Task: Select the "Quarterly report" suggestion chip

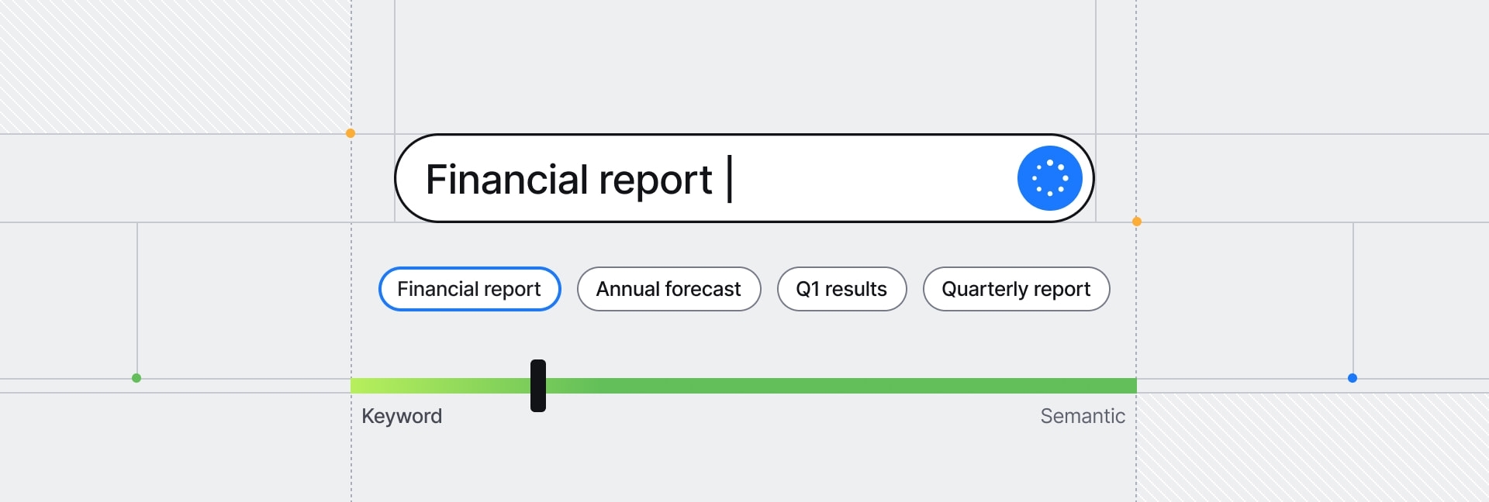Action: point(1016,289)
